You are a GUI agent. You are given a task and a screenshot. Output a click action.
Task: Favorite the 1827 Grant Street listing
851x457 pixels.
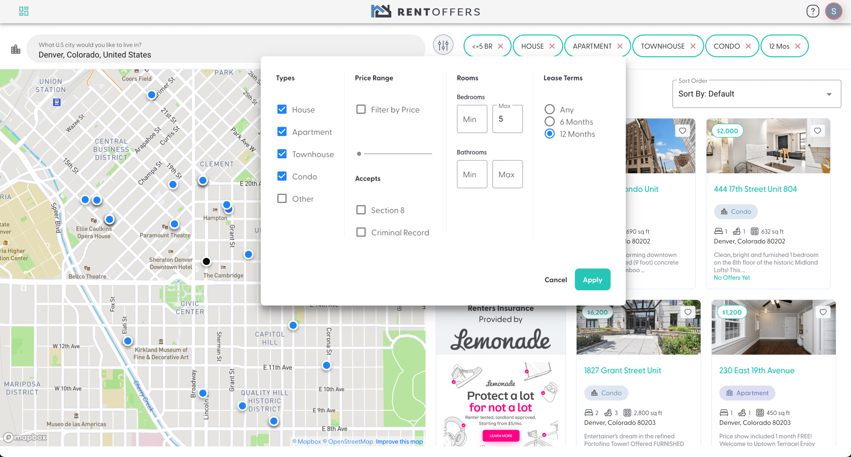pos(688,312)
